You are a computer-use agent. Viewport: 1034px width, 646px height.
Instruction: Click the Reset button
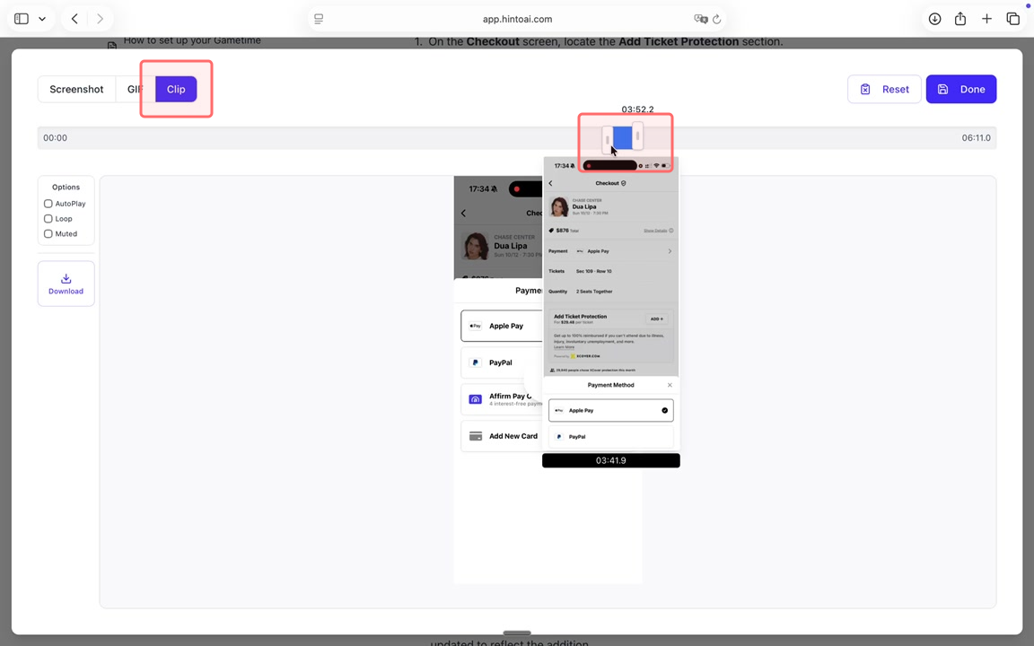(884, 89)
